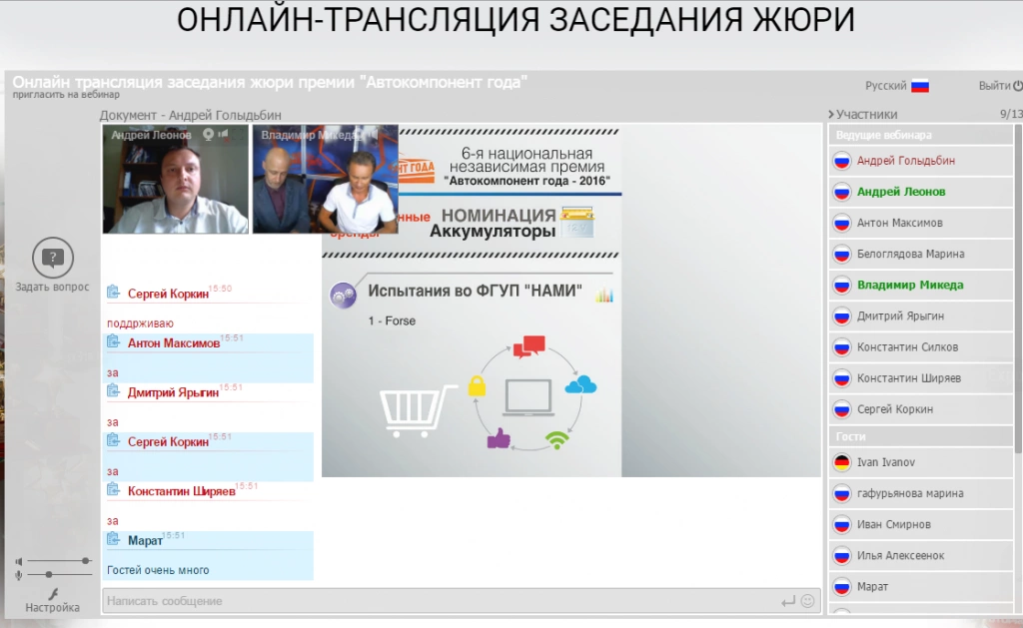Click Сергей Коркин 15:51 chat name

pos(168,441)
